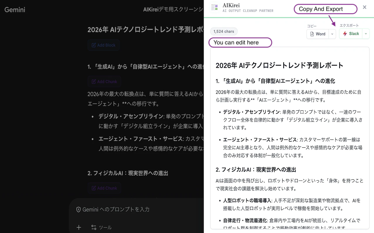Select the AIKirei panel header title
374x233 pixels.
pyautogui.click(x=231, y=5)
